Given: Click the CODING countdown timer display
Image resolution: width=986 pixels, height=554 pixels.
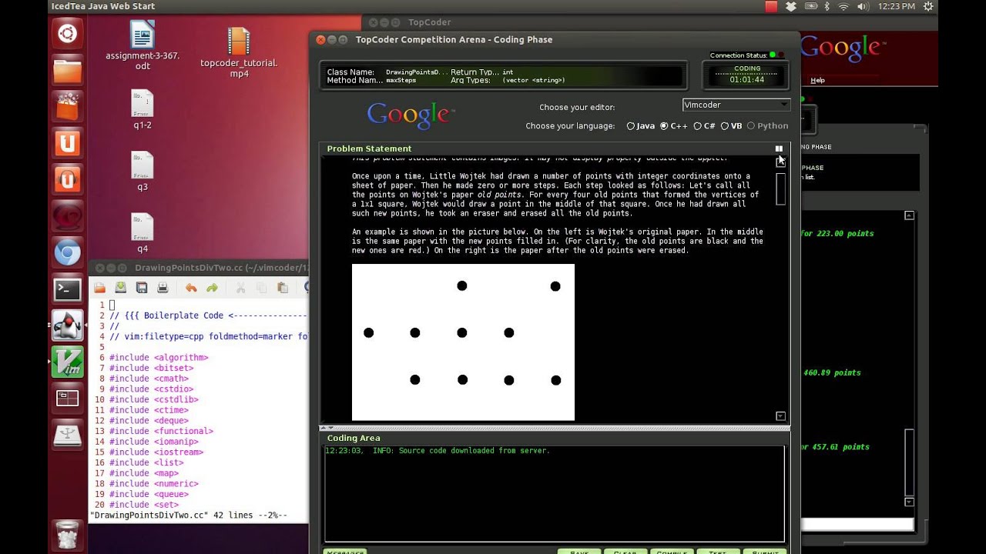Looking at the screenshot, I should tap(747, 75).
